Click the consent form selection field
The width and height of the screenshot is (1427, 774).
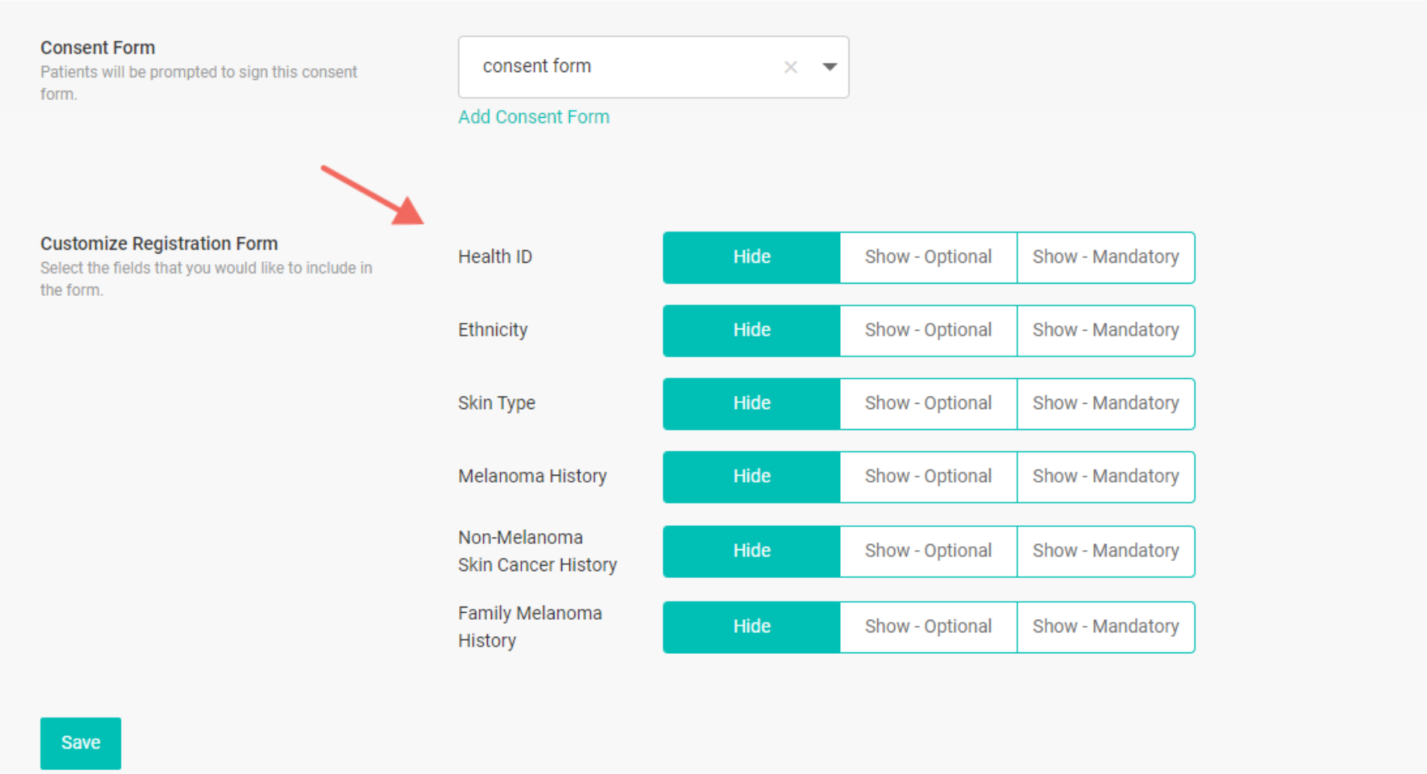coord(619,67)
